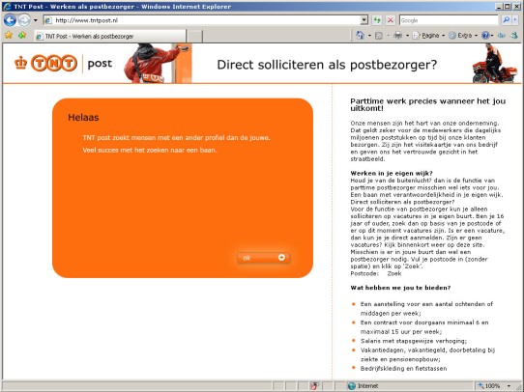This screenshot has width=524, height=392.
Task: Click into the Google search box
Action: click(449, 20)
